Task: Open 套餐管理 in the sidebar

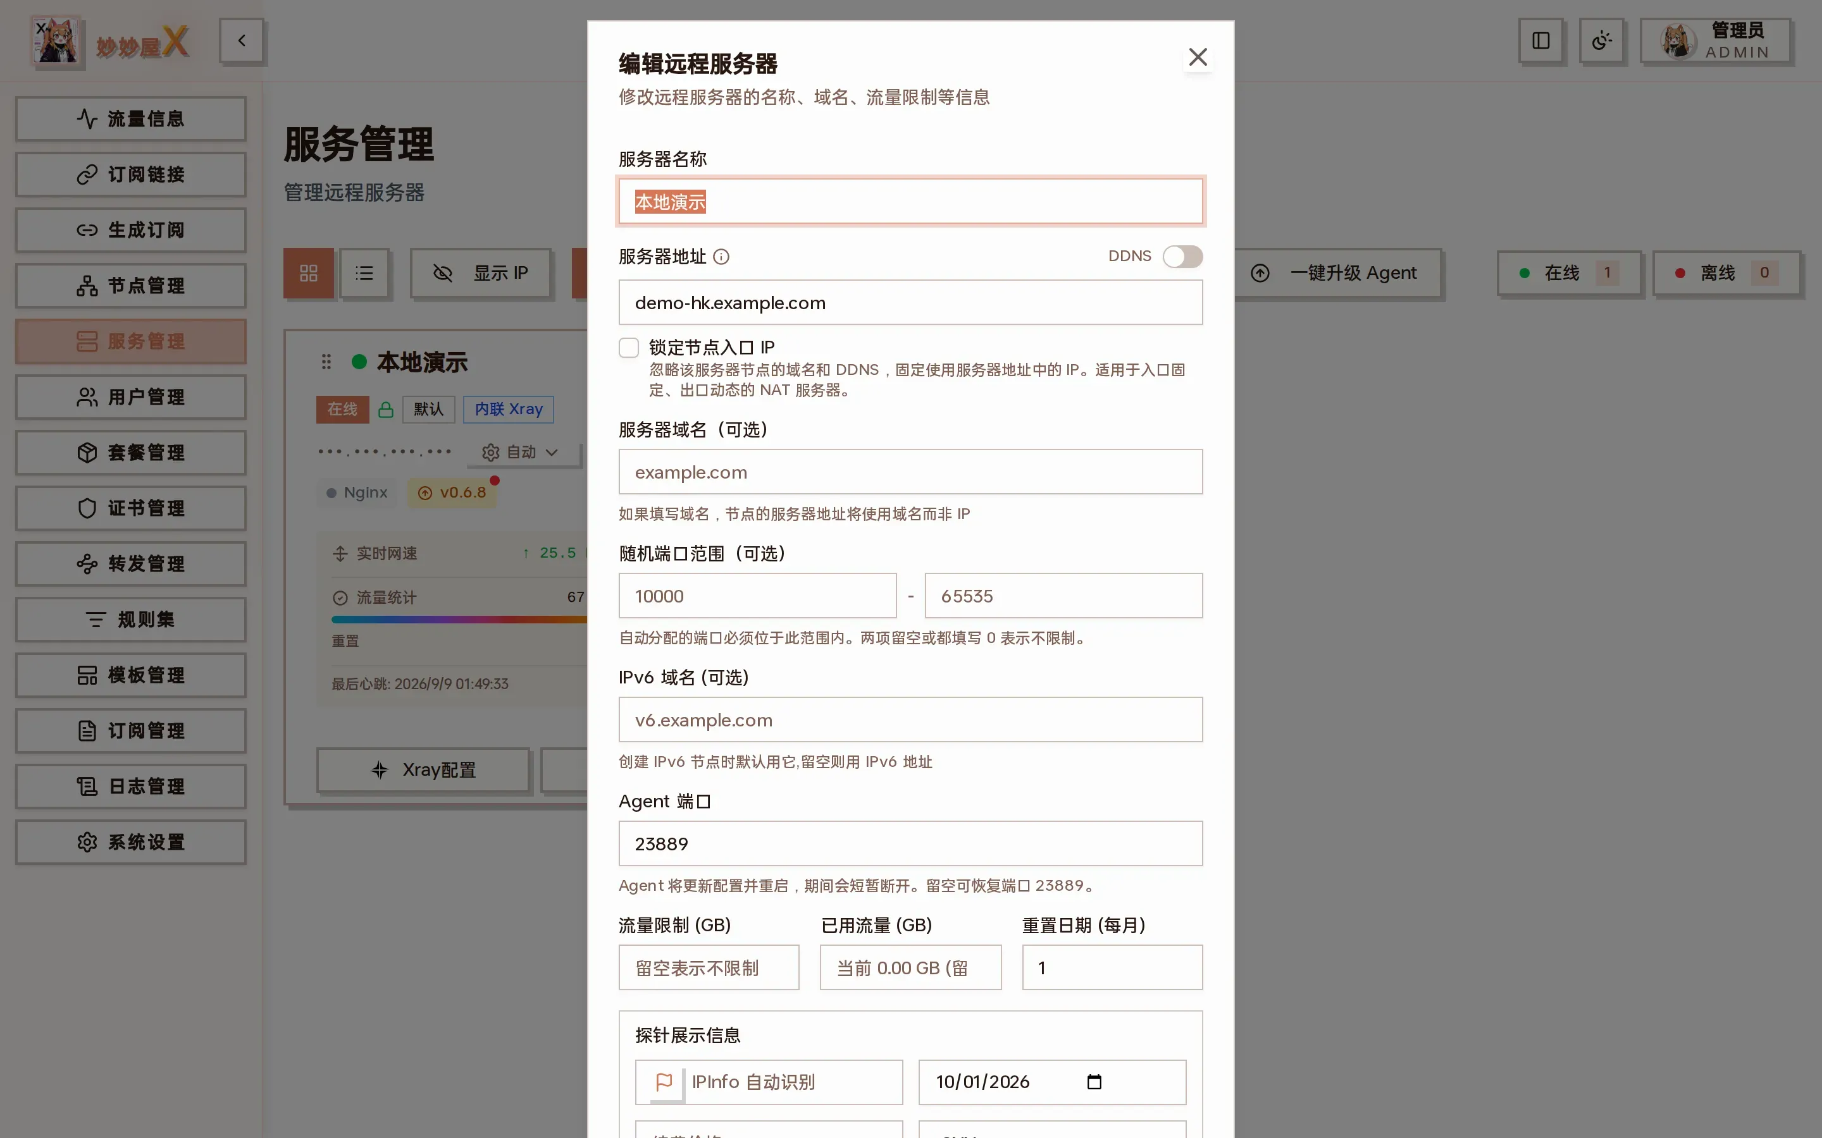Action: tap(130, 453)
